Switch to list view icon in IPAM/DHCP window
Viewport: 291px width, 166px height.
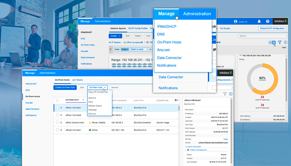(x=270, y=42)
